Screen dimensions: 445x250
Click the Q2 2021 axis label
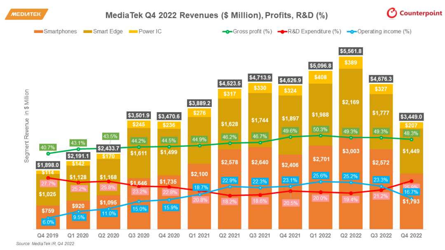230,236
